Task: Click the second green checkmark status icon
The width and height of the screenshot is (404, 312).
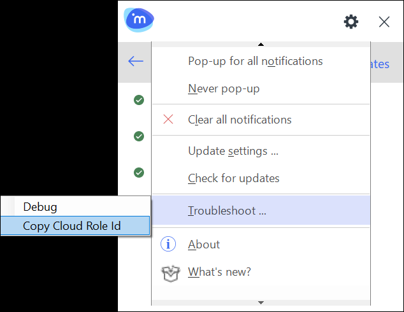Action: [x=139, y=136]
